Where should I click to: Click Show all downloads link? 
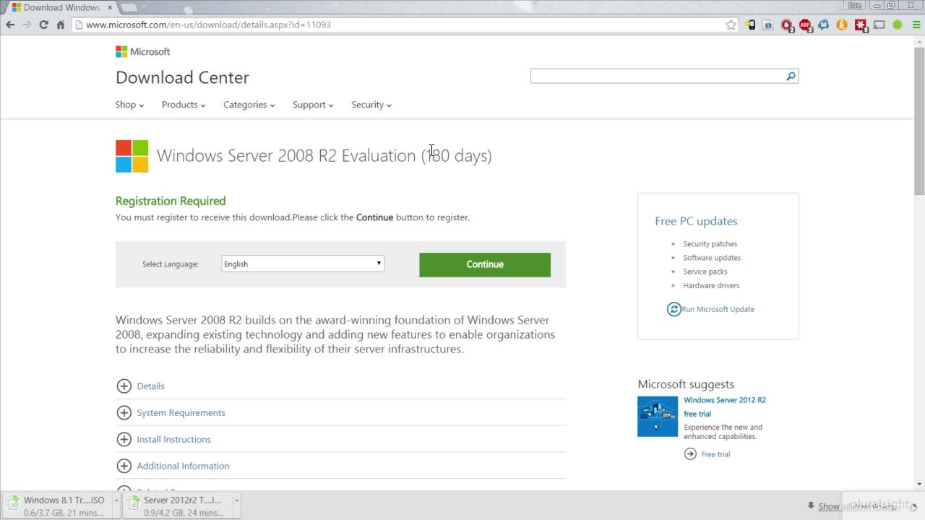pos(857,506)
